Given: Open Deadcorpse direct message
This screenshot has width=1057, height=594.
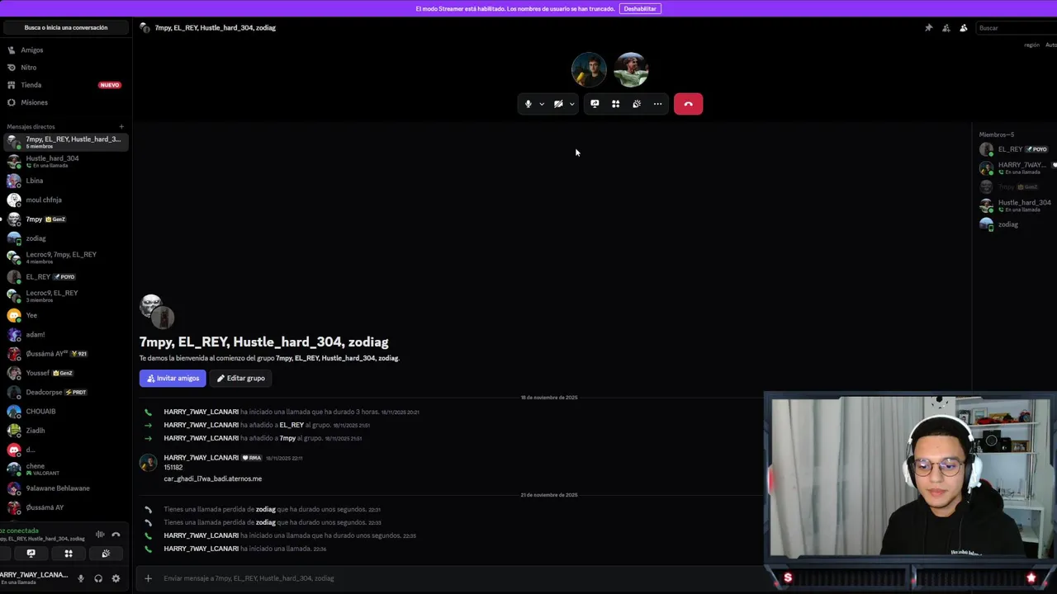Looking at the screenshot, I should [66, 392].
